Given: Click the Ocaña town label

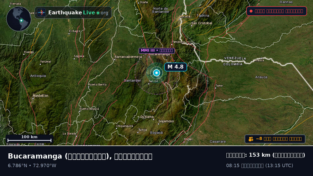Looking at the screenshot, I should (x=144, y=2).
